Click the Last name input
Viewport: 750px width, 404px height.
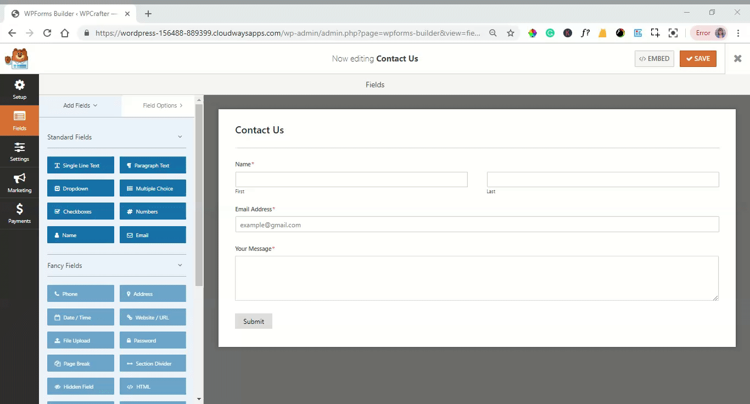603,179
